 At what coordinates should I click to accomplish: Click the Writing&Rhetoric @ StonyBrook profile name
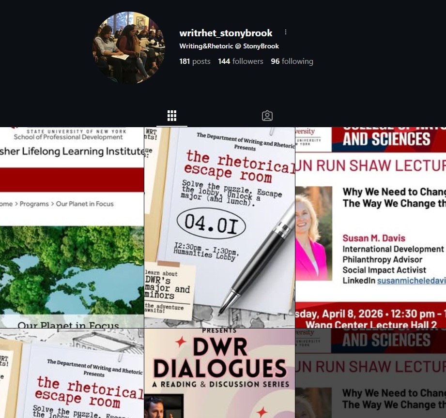point(229,46)
